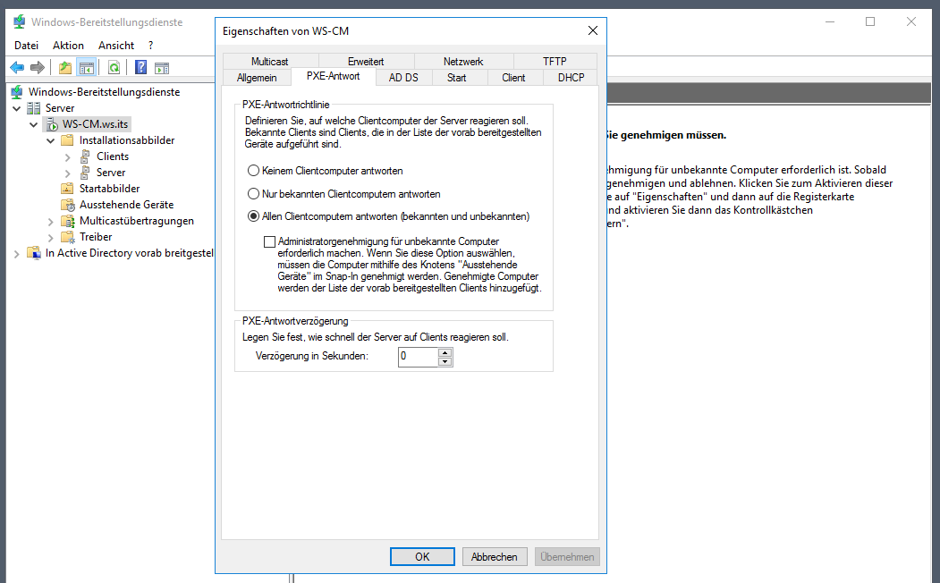Expand the Server image group under Installationsabbilder
This screenshot has width=940, height=583.
coord(68,173)
